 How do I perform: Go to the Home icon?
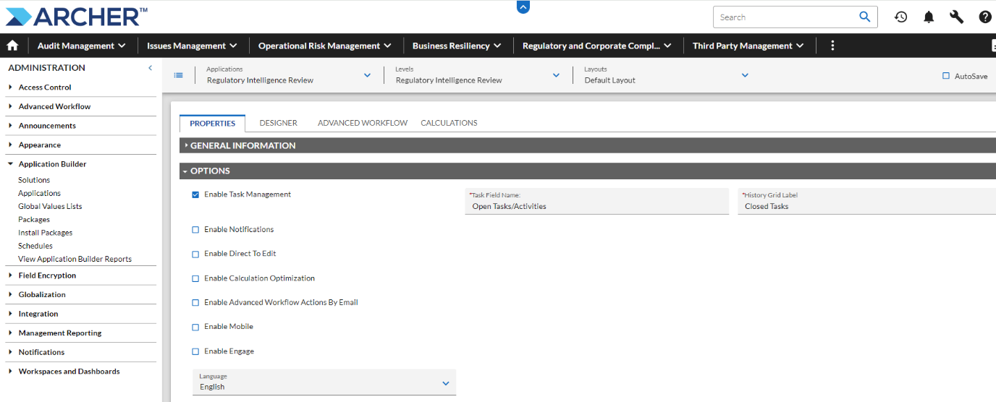(x=12, y=46)
